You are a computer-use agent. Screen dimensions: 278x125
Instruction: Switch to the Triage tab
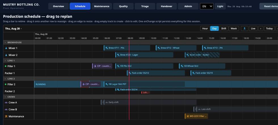(145, 6)
